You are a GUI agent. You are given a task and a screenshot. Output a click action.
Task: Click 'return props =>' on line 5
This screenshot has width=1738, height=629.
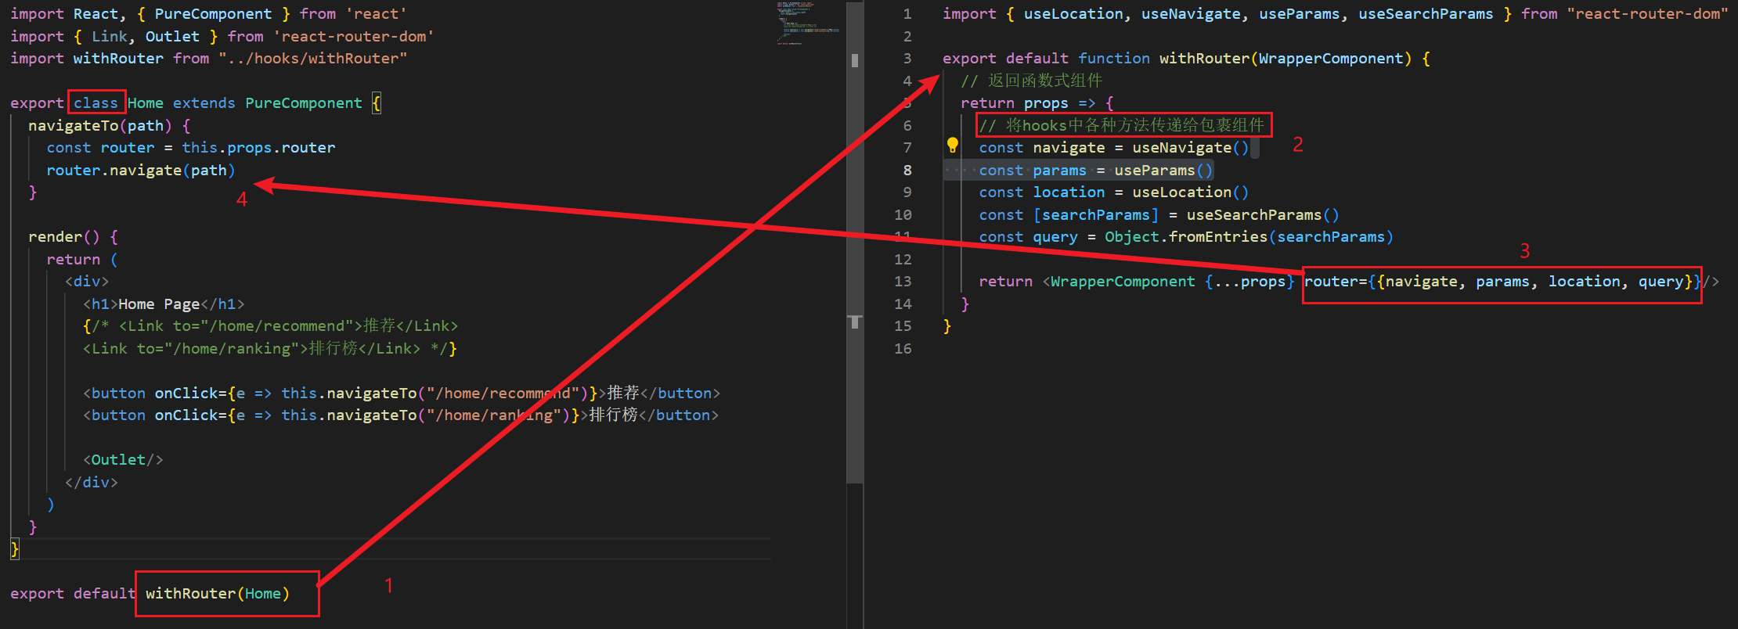click(1028, 103)
